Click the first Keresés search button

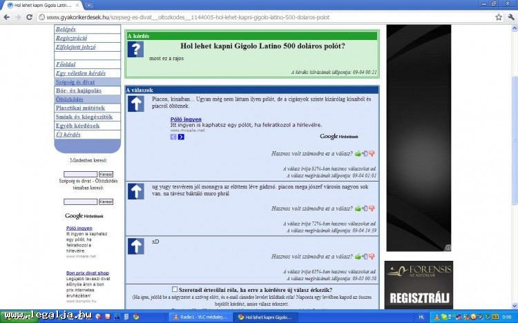coord(106,174)
